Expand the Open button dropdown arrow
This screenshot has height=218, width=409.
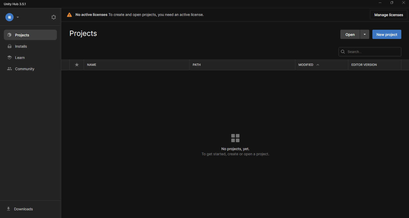365,34
